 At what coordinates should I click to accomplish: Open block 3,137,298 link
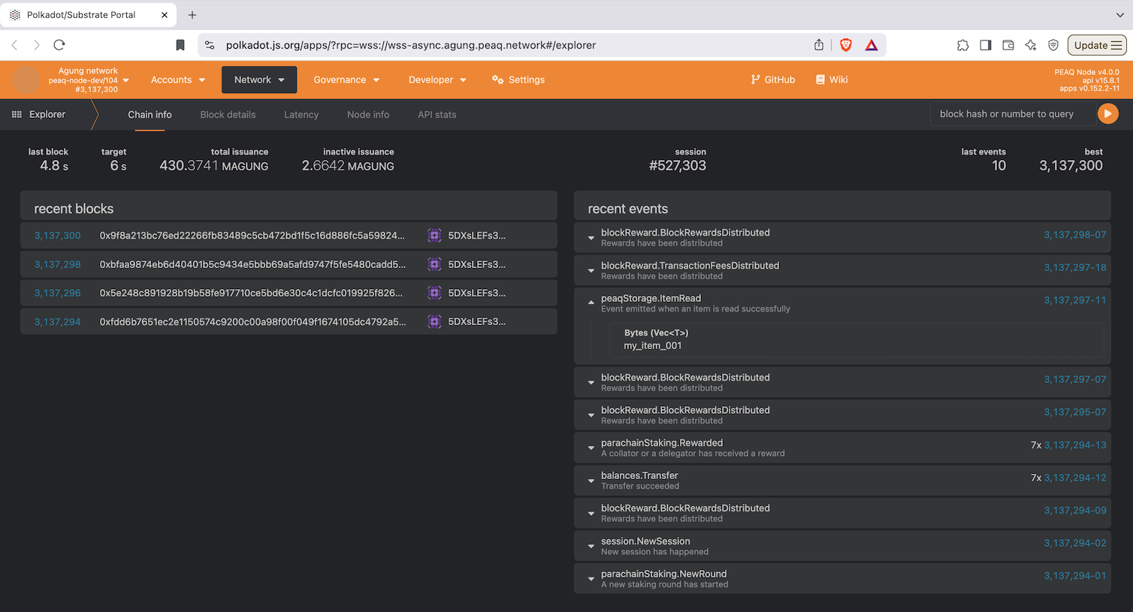[x=57, y=264]
